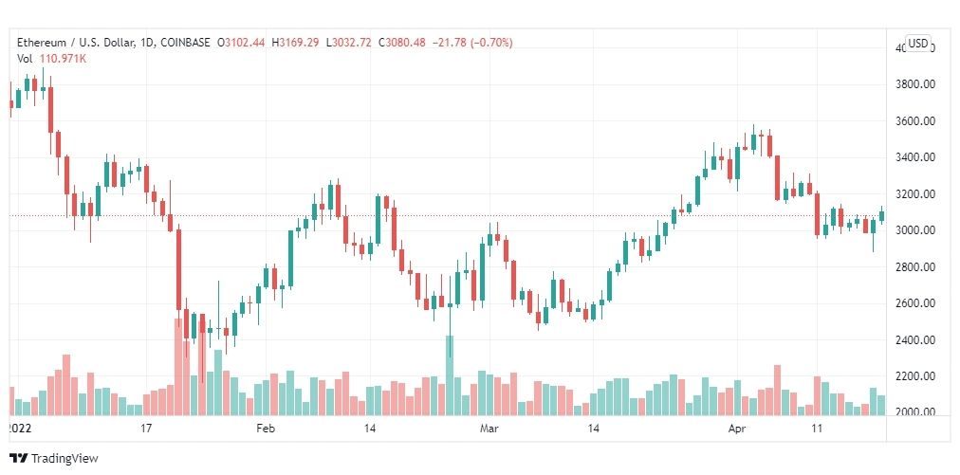The width and height of the screenshot is (960, 475).
Task: Click the TradingView logo icon
Action: pyautogui.click(x=19, y=458)
